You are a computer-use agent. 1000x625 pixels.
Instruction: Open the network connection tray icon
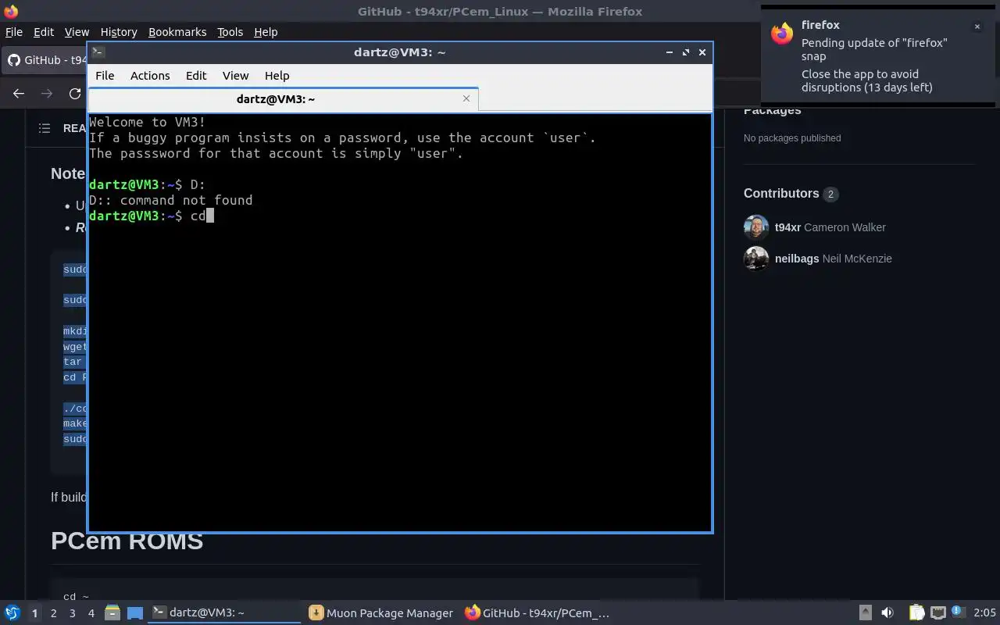click(x=938, y=612)
